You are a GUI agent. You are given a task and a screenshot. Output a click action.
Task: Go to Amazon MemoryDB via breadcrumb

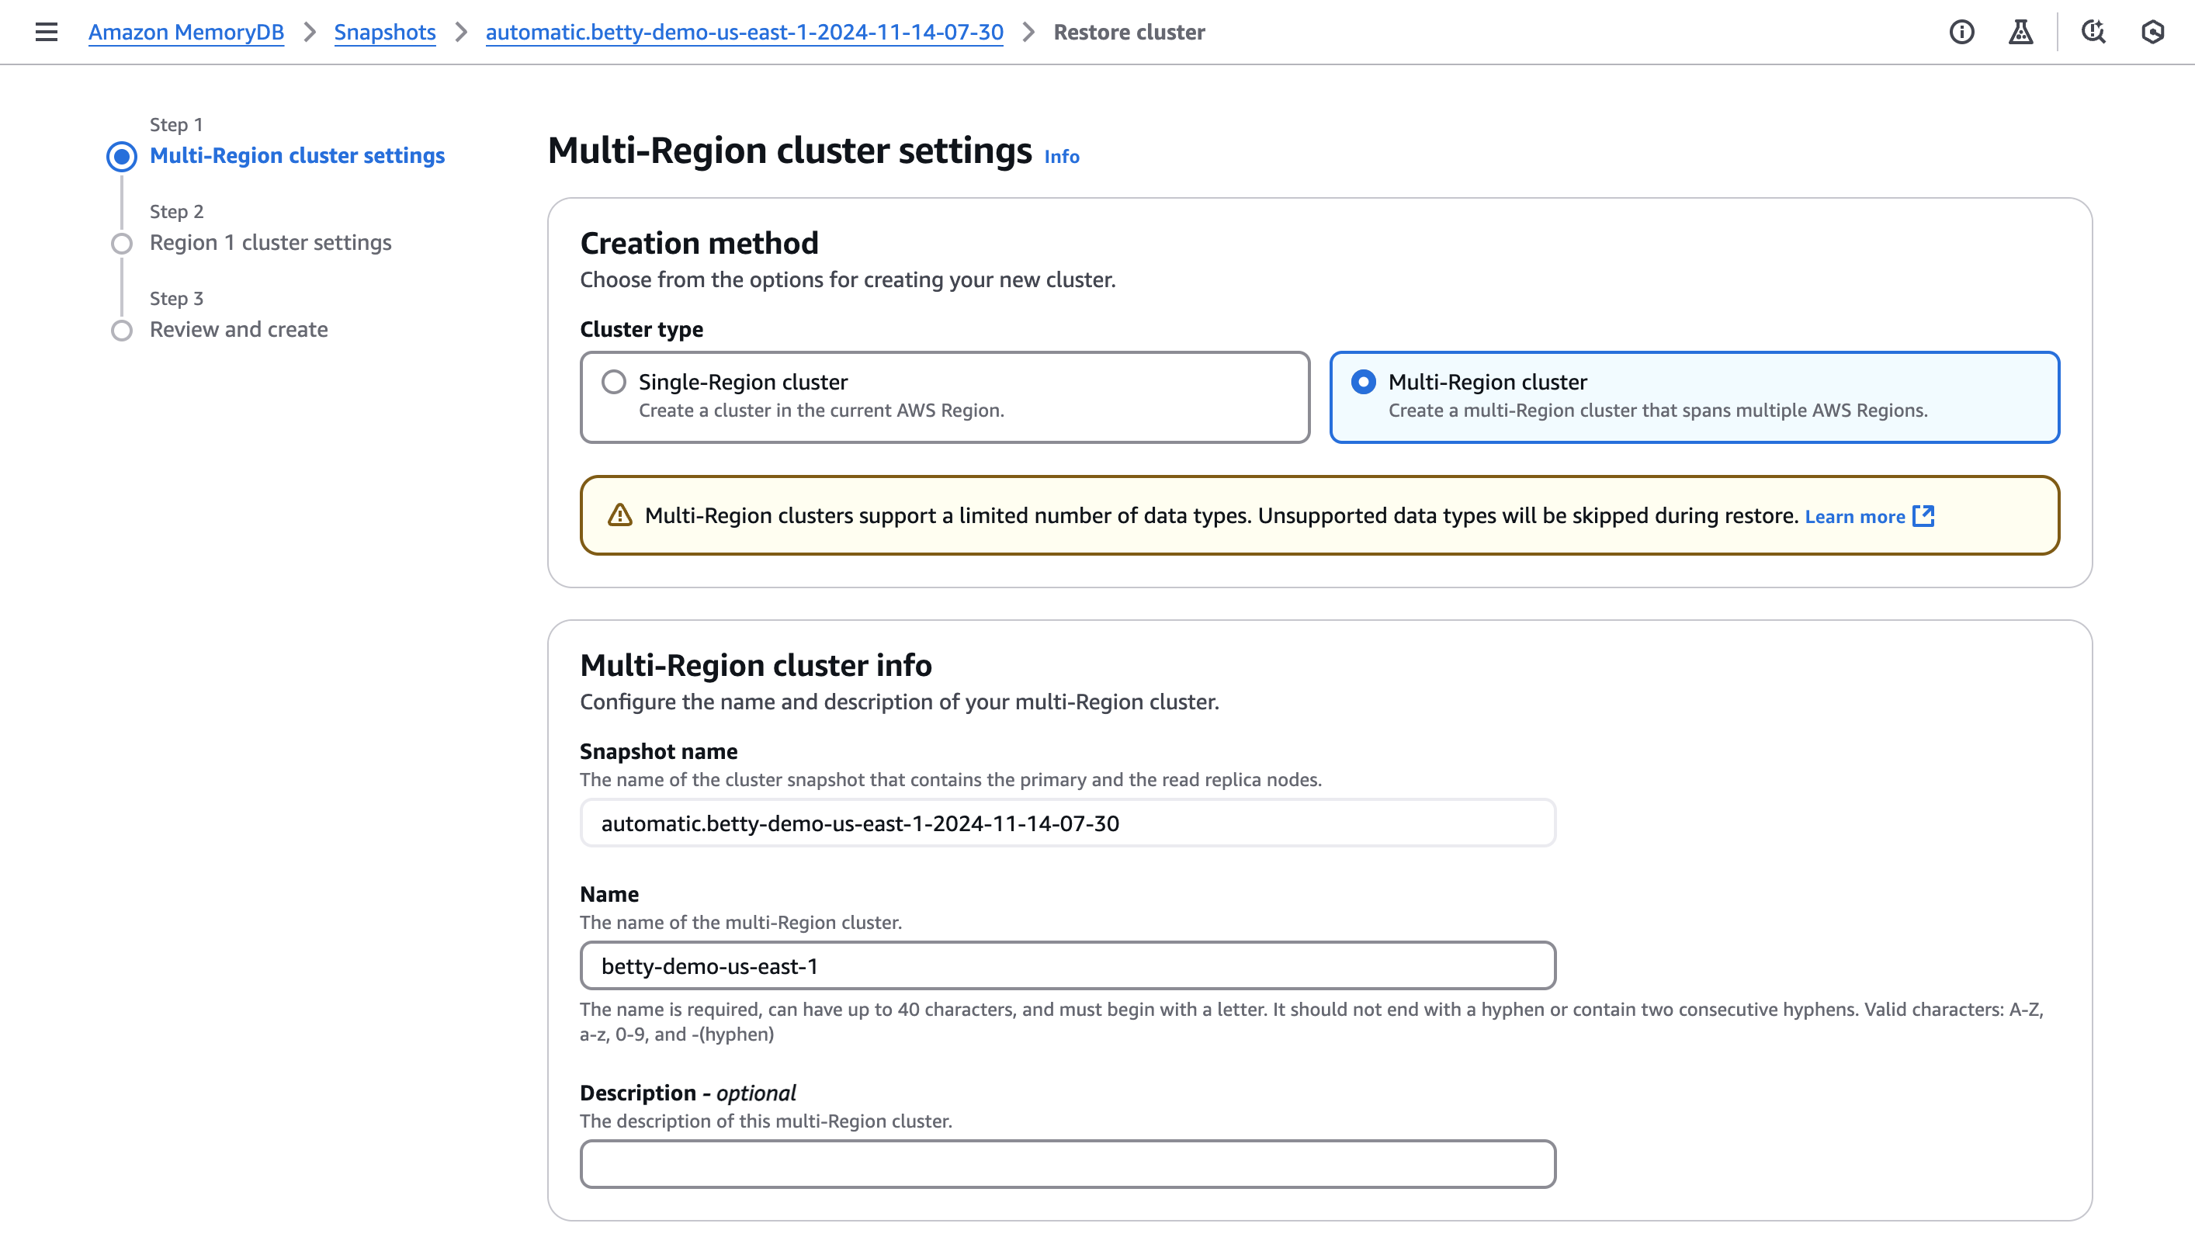(x=186, y=32)
